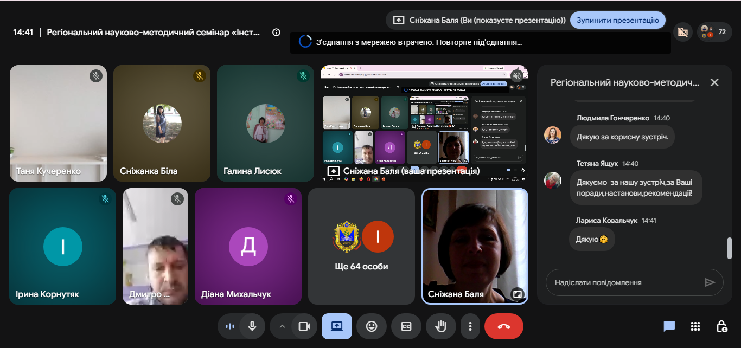Click the presentation icon in top status pill
The height and width of the screenshot is (348, 741).
(x=399, y=20)
